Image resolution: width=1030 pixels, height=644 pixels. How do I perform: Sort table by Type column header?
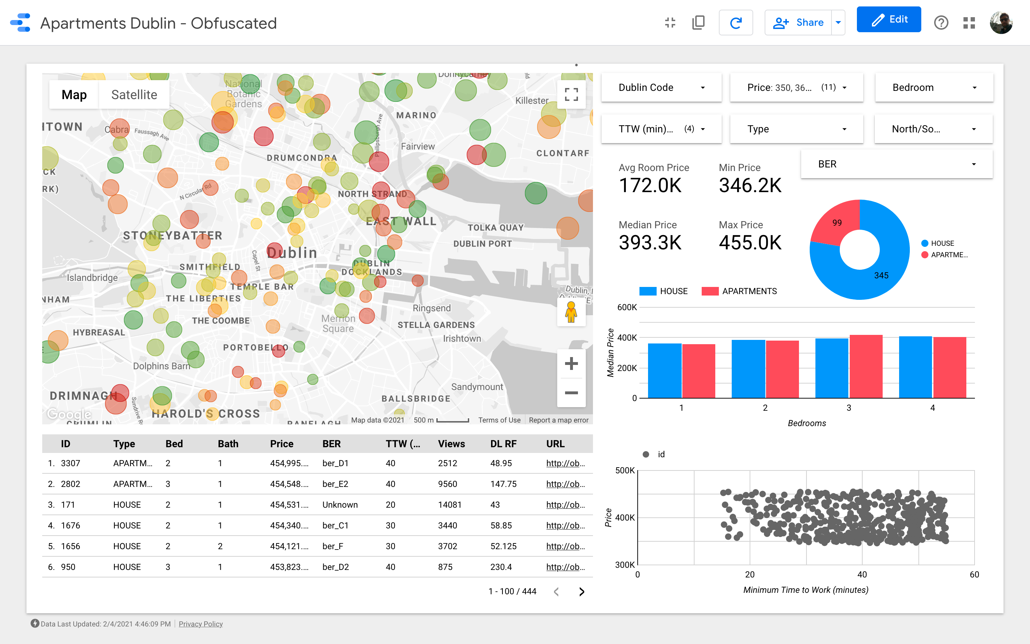[124, 444]
